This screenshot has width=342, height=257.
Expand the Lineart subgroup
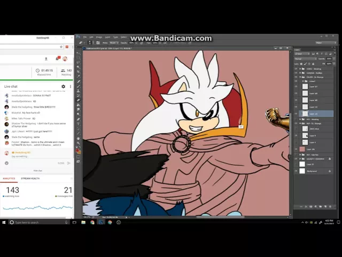pos(303,81)
